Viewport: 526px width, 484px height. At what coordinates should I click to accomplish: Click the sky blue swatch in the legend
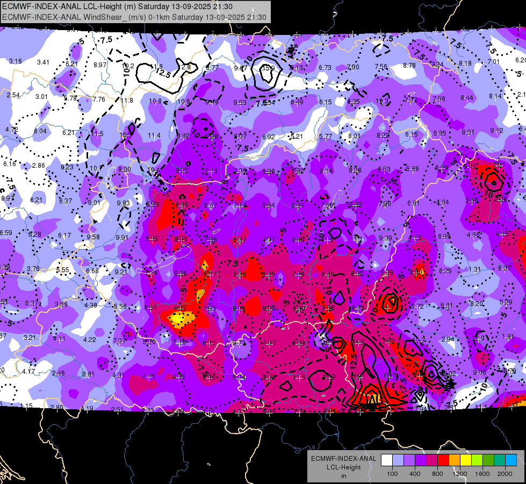click(x=511, y=460)
